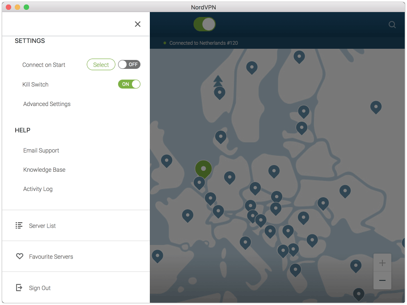Screen dimensions: 407x305
Task: Click Select button for Connect on Start
Action: tap(101, 64)
